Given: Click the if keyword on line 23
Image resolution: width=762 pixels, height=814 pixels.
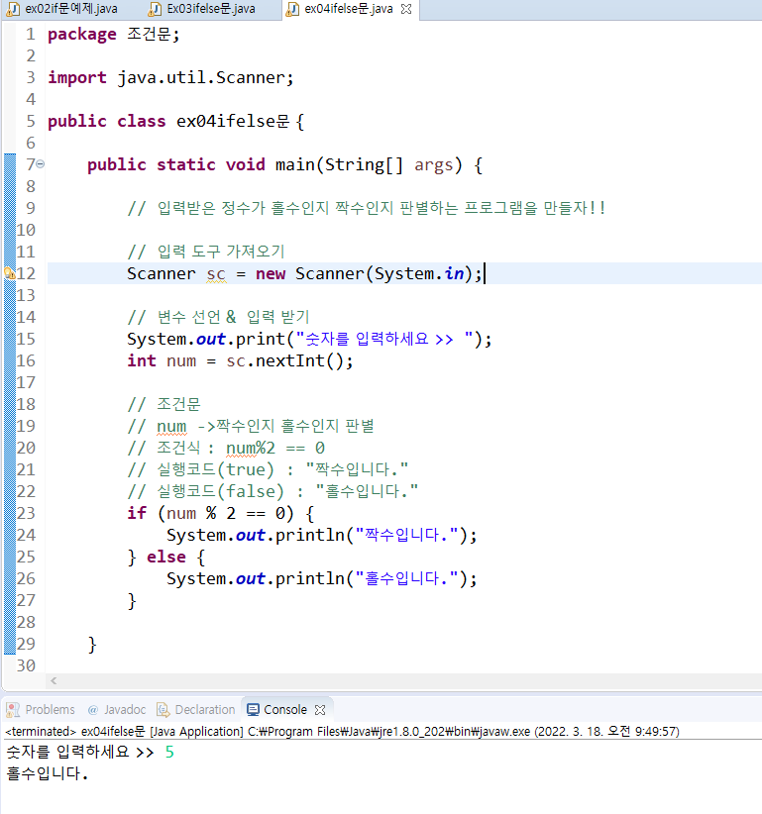Looking at the screenshot, I should click(x=137, y=513).
